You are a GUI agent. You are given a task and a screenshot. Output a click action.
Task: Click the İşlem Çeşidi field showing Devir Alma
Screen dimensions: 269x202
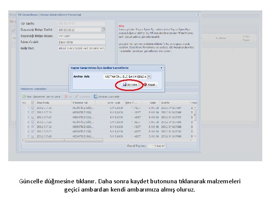pos(82,42)
